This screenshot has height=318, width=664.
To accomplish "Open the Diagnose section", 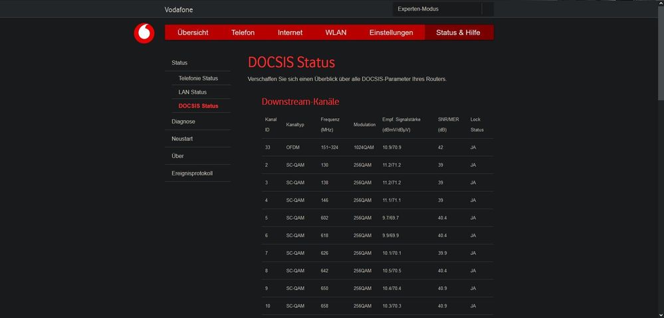I will point(183,121).
